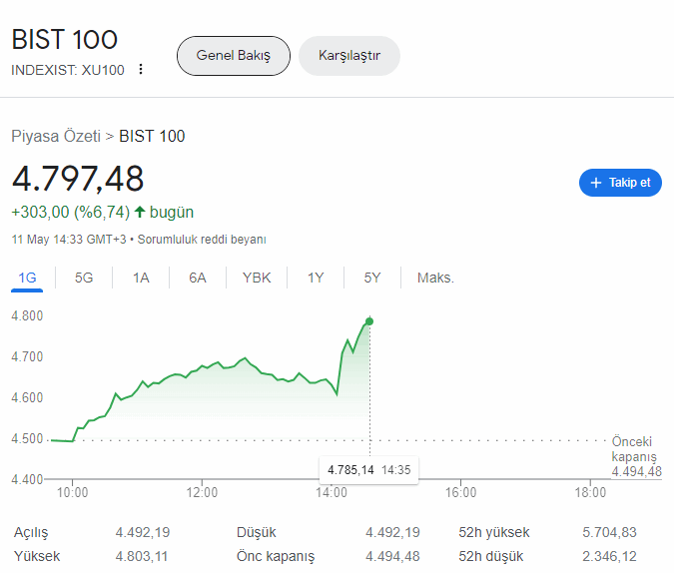
Task: Click the 4.785,14 14:35 chart tooltip
Action: coord(368,470)
